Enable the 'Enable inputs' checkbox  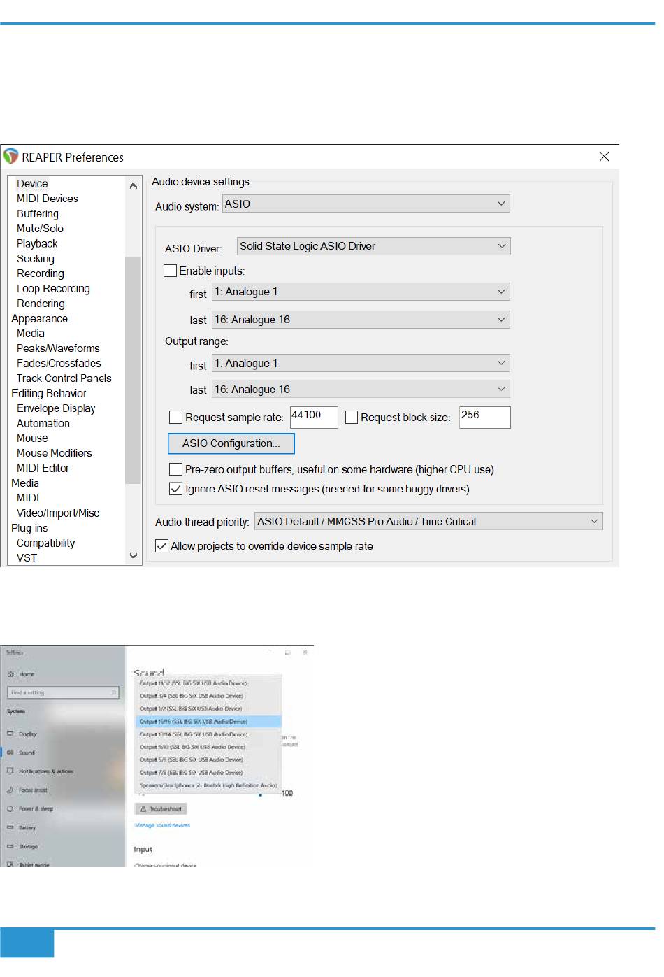click(170, 271)
